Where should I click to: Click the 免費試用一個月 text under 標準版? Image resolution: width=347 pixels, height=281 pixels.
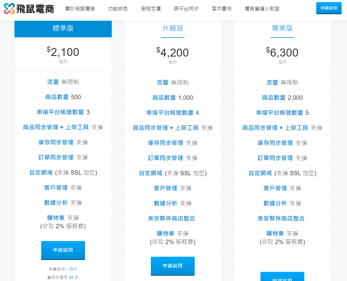pyautogui.click(x=63, y=269)
